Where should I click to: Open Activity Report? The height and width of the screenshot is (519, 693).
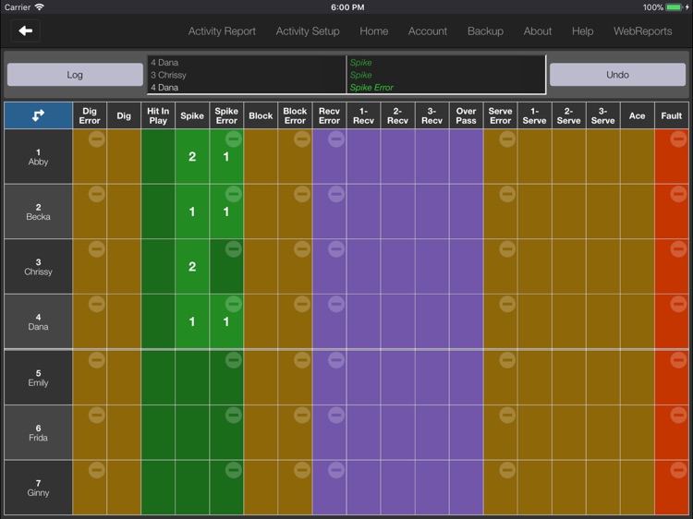[x=222, y=31]
